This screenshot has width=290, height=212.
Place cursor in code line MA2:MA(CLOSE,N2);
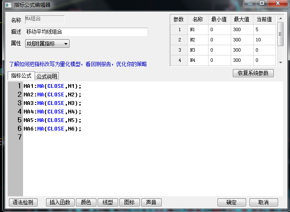click(x=52, y=95)
